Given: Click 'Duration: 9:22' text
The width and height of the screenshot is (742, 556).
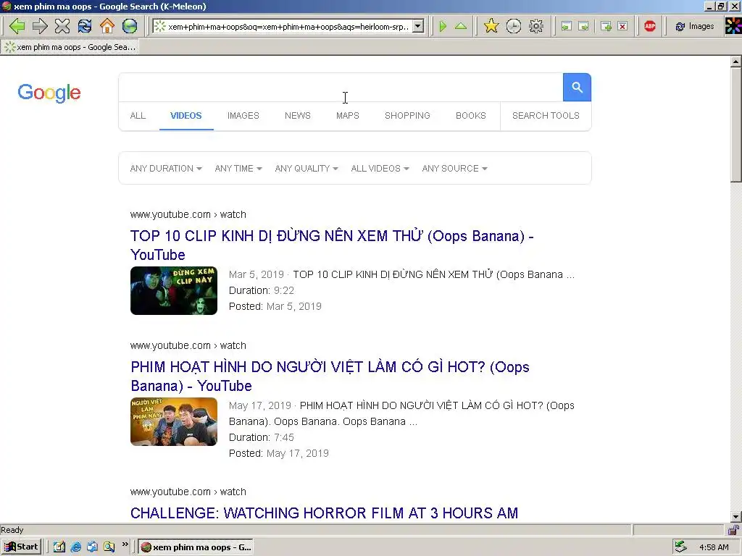Looking at the screenshot, I should pyautogui.click(x=261, y=291).
